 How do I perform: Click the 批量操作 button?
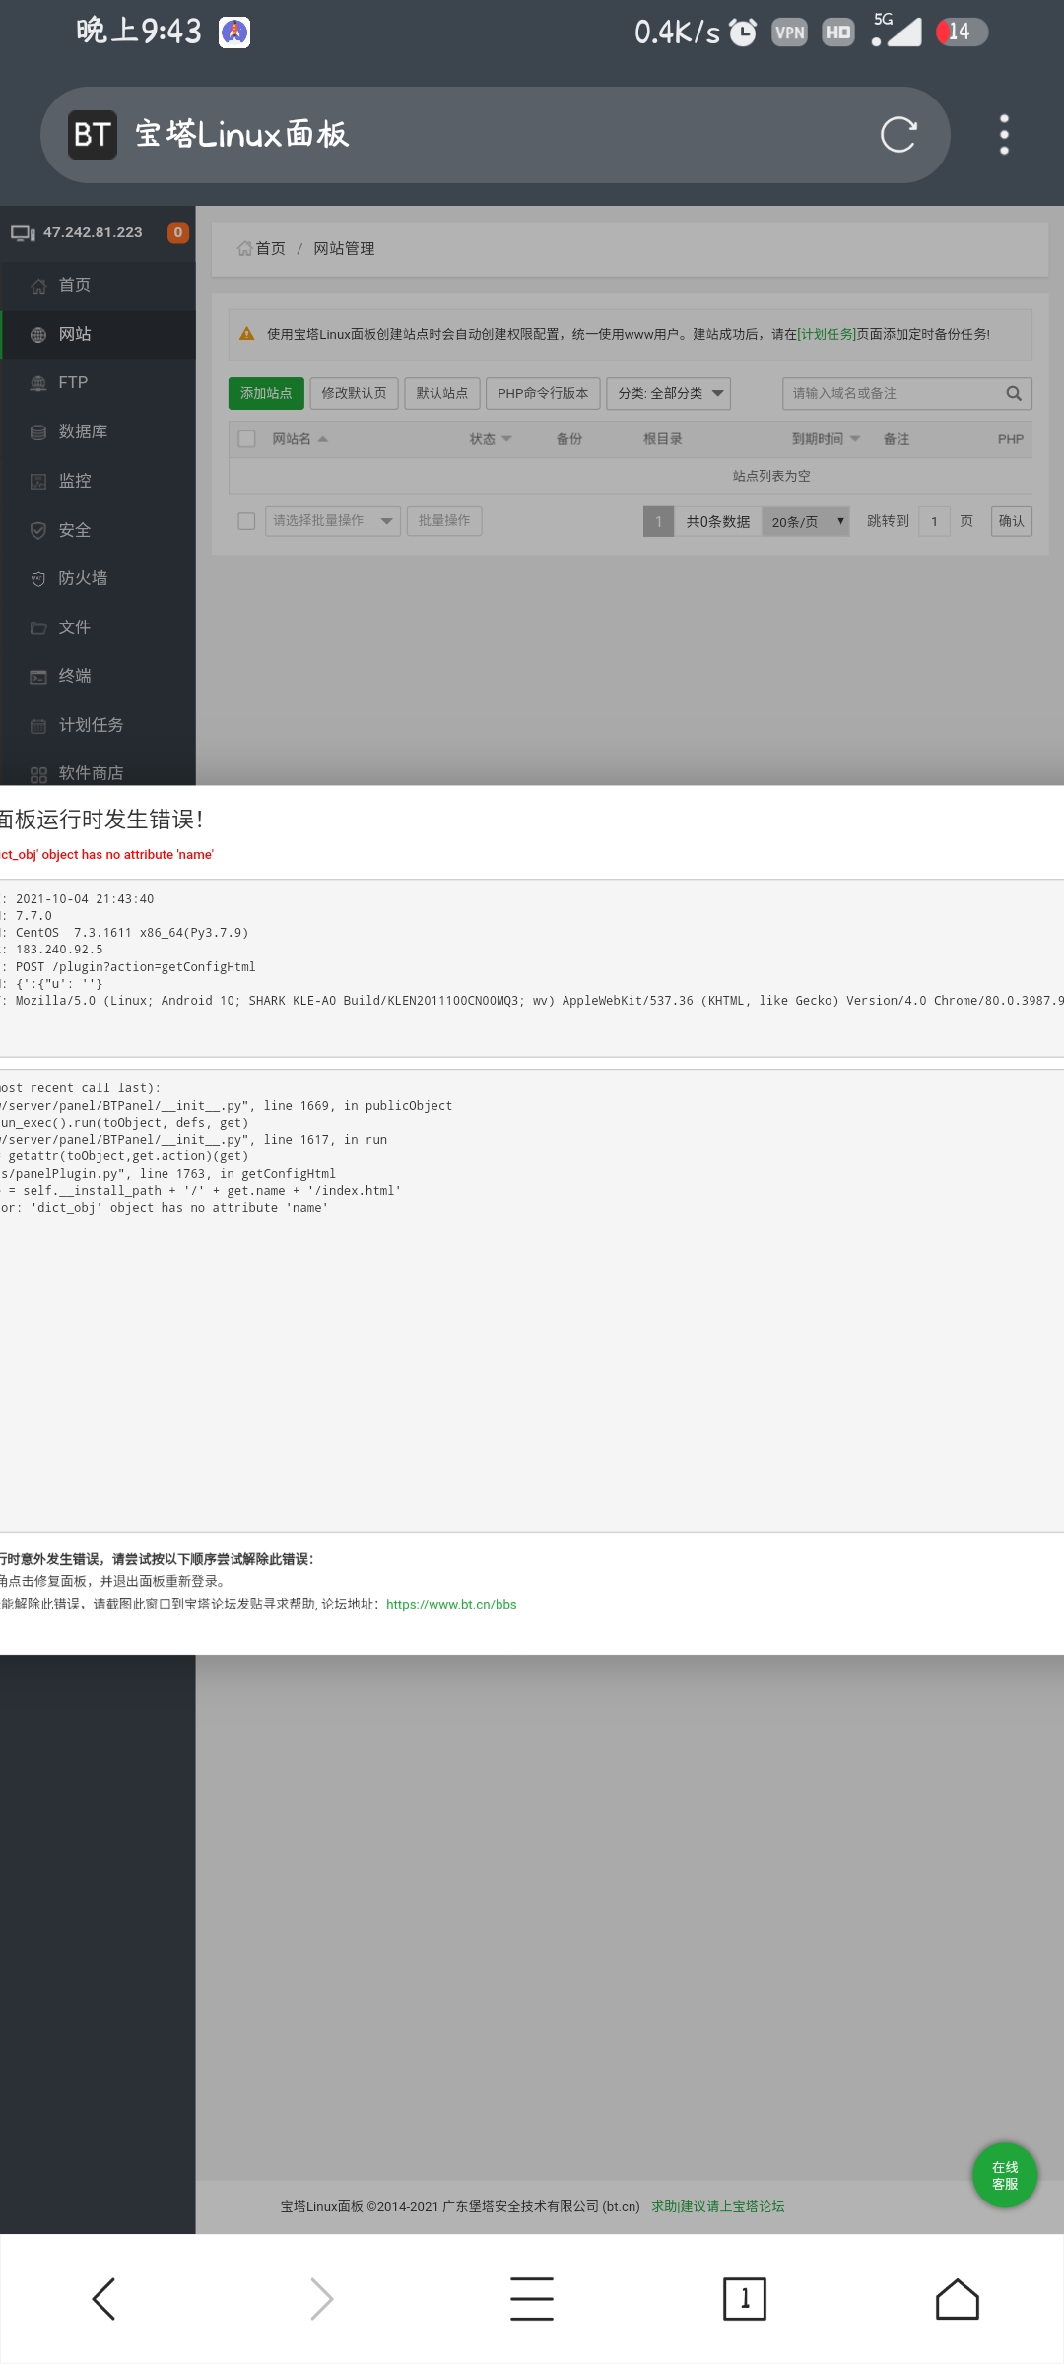(x=444, y=521)
